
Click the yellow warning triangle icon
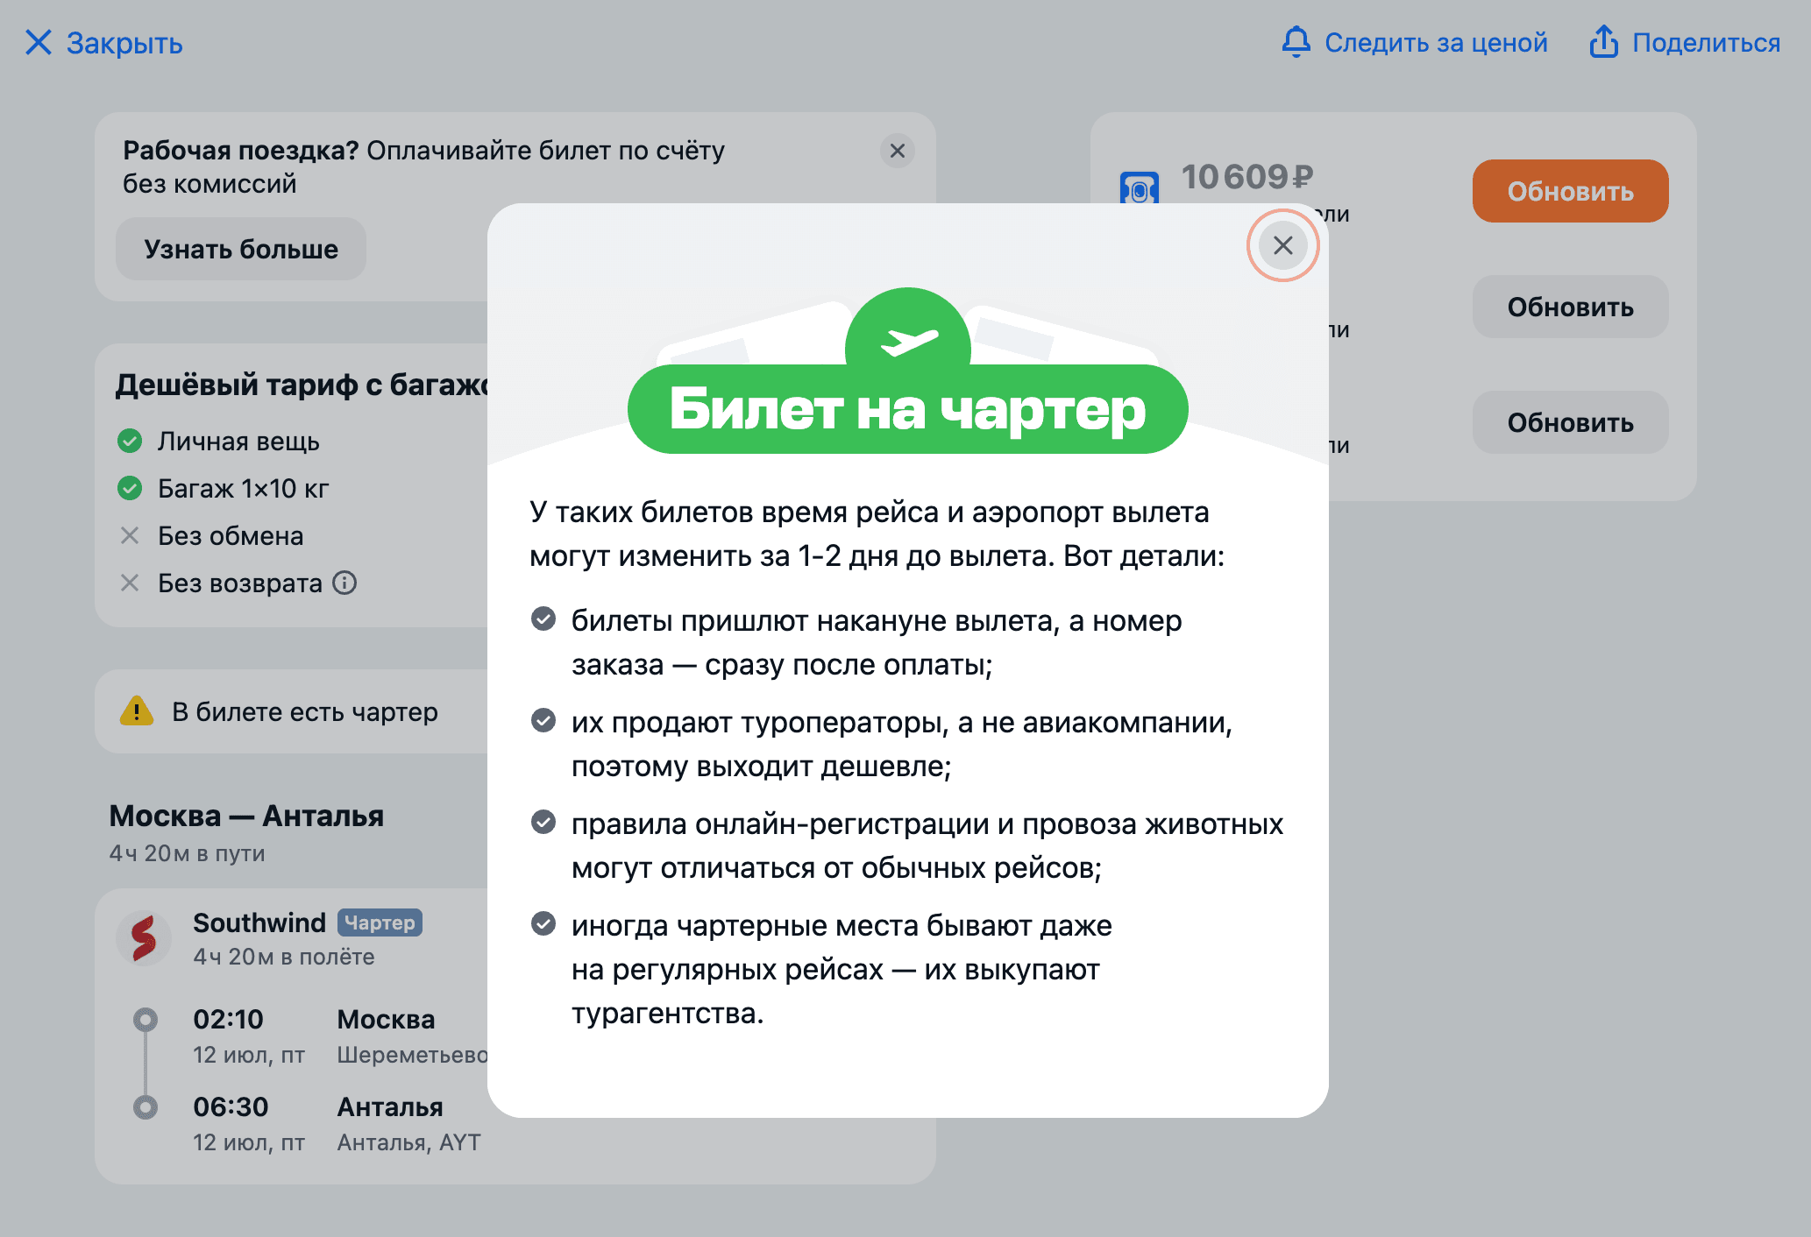pos(137,710)
